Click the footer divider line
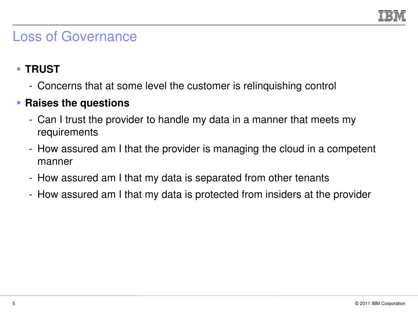This screenshot has width=418, height=313. coord(209,295)
